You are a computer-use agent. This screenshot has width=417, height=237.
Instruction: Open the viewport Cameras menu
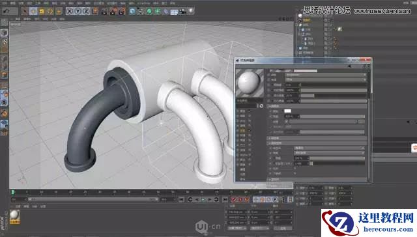27,19
